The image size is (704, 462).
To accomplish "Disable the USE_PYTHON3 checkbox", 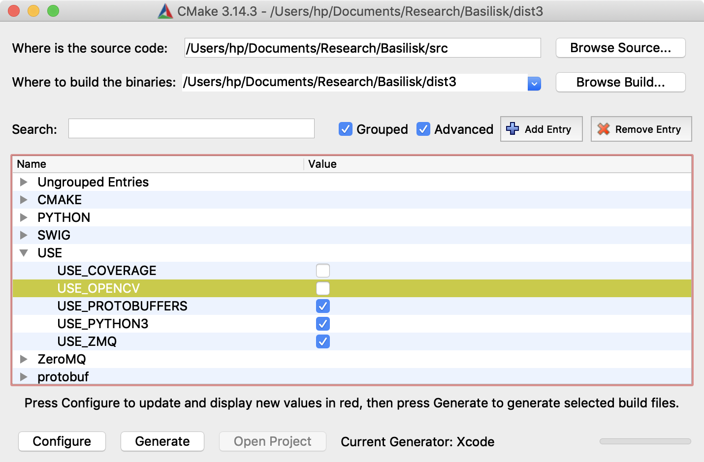I will pyautogui.click(x=323, y=324).
